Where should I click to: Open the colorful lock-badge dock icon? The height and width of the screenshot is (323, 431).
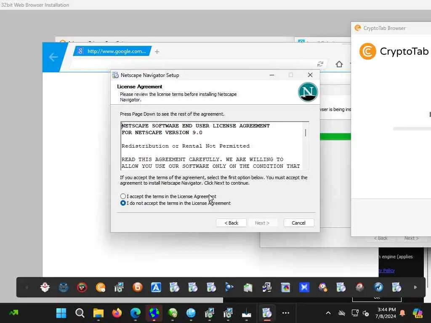(x=323, y=287)
